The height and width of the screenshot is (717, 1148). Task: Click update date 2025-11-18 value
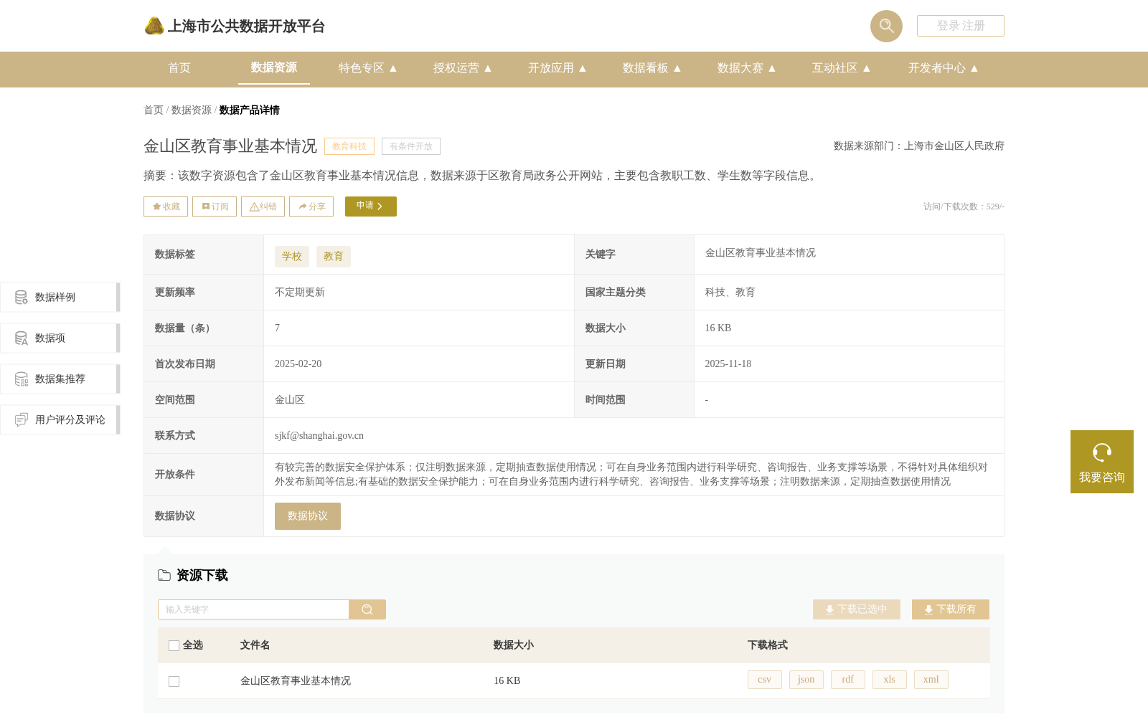tap(728, 364)
